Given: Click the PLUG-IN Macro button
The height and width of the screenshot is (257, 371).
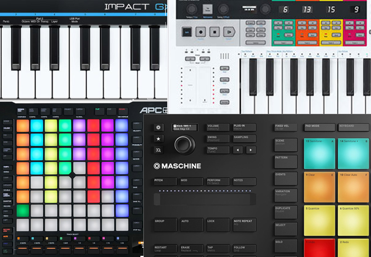Looking at the screenshot, I should coord(244,127).
